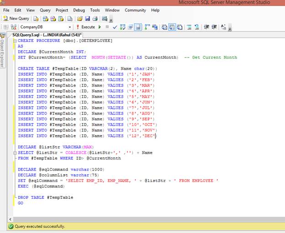Click the green success status icon

coord(11,227)
